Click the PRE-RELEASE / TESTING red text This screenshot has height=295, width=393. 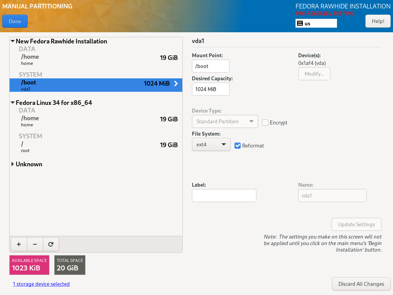tap(325, 13)
